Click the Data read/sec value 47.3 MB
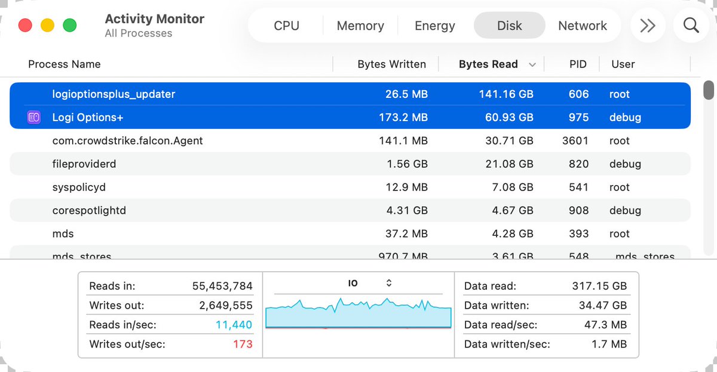Viewport: 717px width, 372px height. click(606, 325)
